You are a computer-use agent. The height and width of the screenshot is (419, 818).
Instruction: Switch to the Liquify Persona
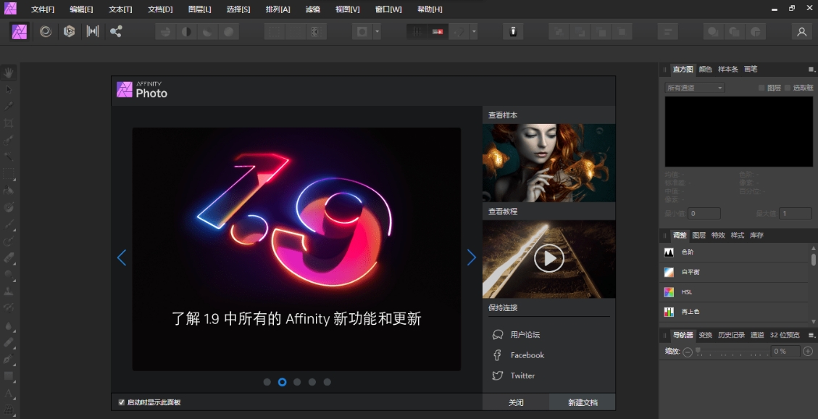46,31
